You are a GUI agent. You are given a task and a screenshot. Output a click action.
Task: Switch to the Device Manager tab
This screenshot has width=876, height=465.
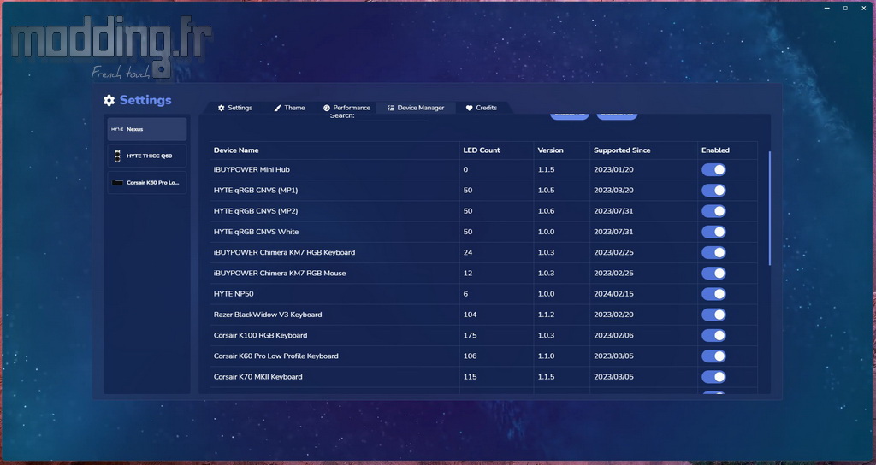[416, 108]
